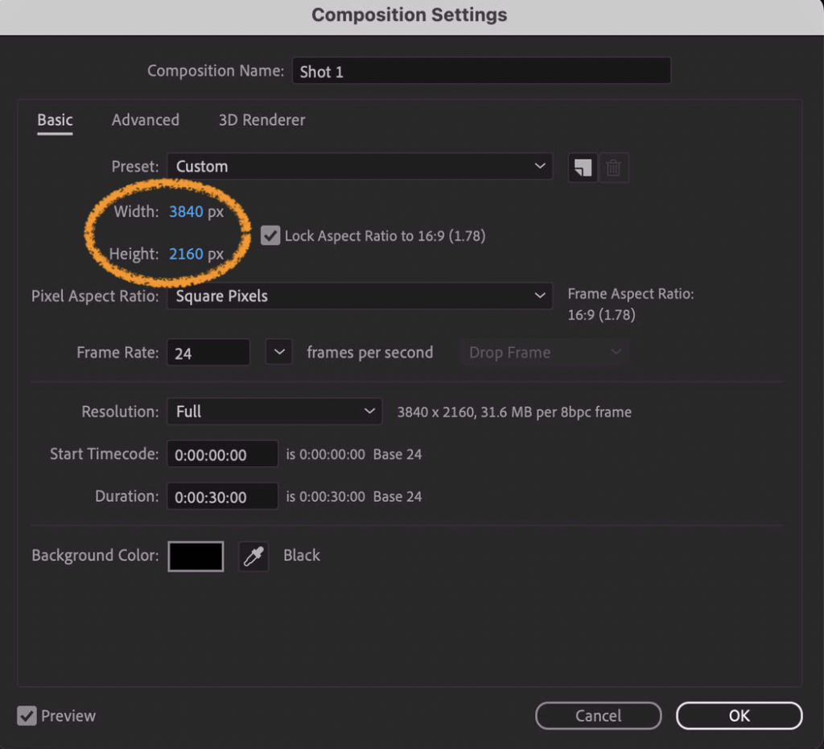Click the Height value 2160
Image resolution: width=824 pixels, height=749 pixels.
(x=186, y=254)
